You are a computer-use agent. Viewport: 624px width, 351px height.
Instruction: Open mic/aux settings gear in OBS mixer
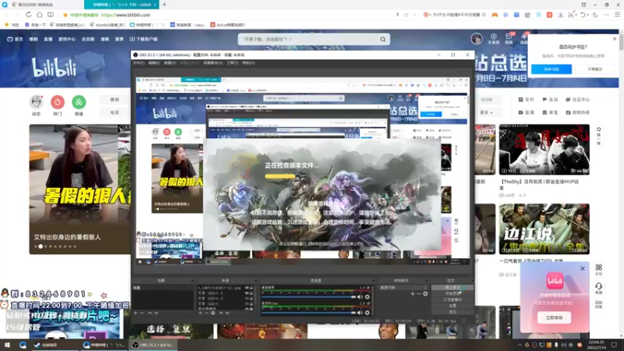[367, 313]
